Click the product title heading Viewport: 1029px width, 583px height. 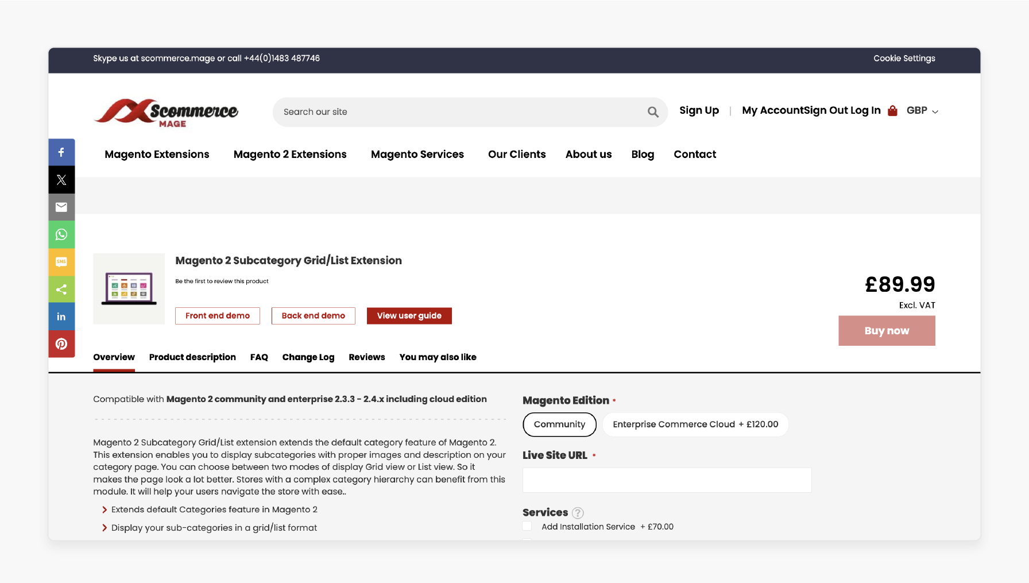tap(288, 261)
